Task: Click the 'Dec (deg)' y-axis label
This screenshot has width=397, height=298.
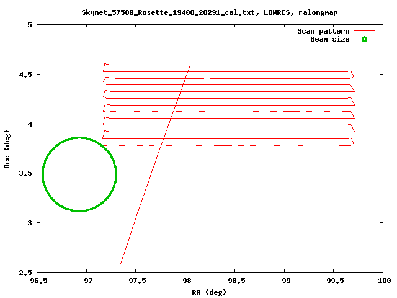Action: click(x=7, y=149)
